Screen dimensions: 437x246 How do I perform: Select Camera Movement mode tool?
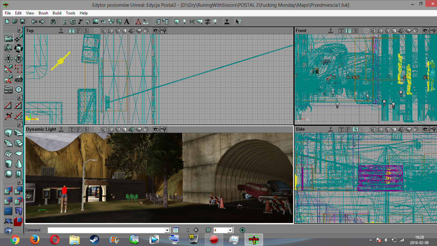[x=8, y=39]
